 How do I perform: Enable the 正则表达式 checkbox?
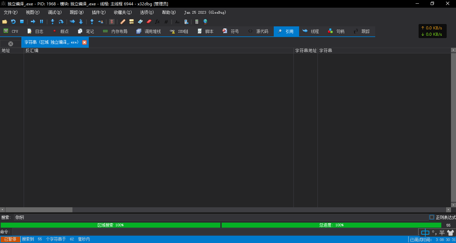click(432, 217)
